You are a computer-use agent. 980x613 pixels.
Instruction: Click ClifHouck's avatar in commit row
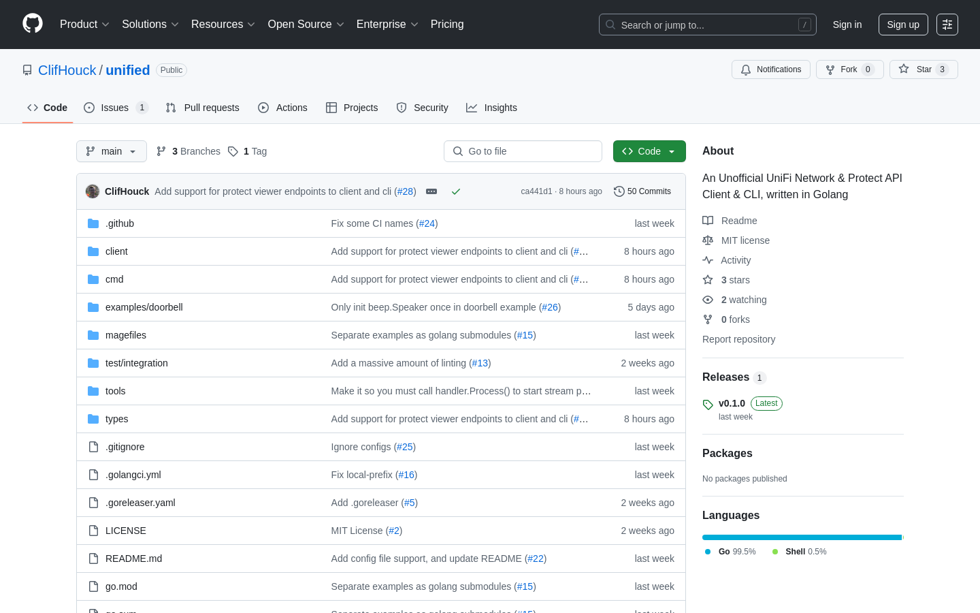pos(93,191)
